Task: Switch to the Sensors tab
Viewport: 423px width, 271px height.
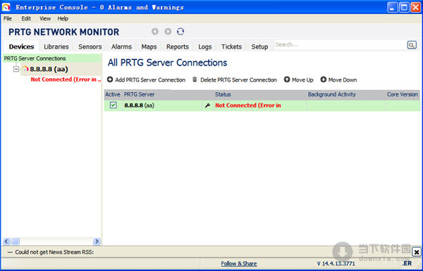Action: (x=90, y=46)
